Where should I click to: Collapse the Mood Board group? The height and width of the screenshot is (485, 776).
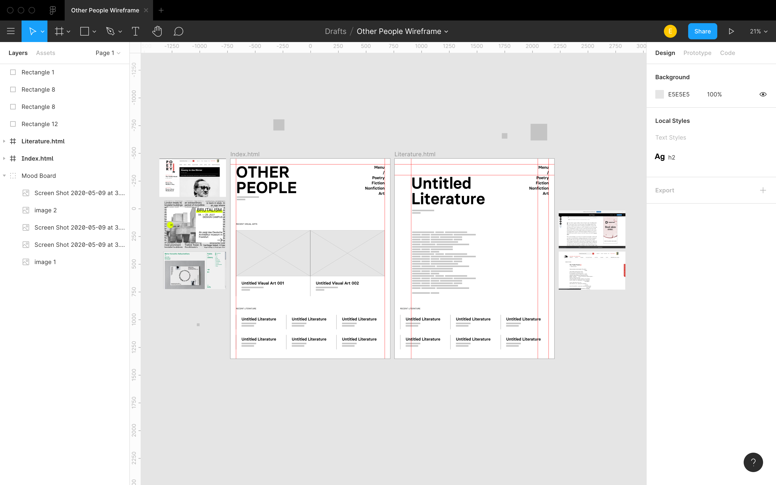4,176
